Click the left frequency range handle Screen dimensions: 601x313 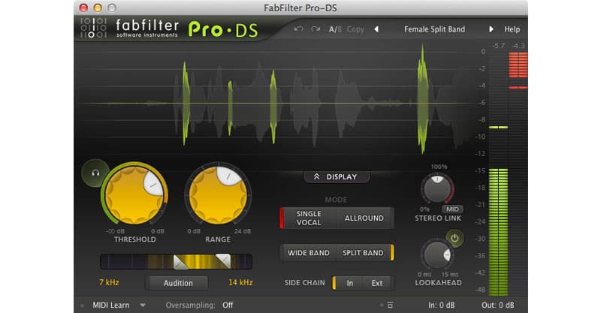pos(180,262)
